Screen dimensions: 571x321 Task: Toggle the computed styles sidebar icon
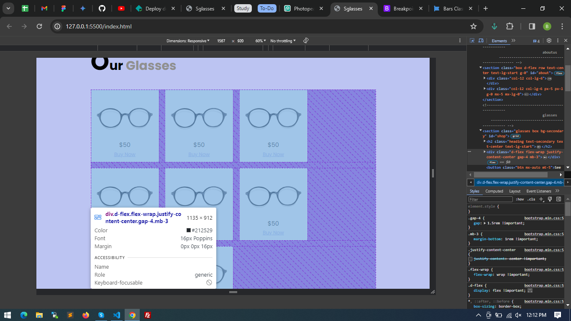[x=558, y=199]
